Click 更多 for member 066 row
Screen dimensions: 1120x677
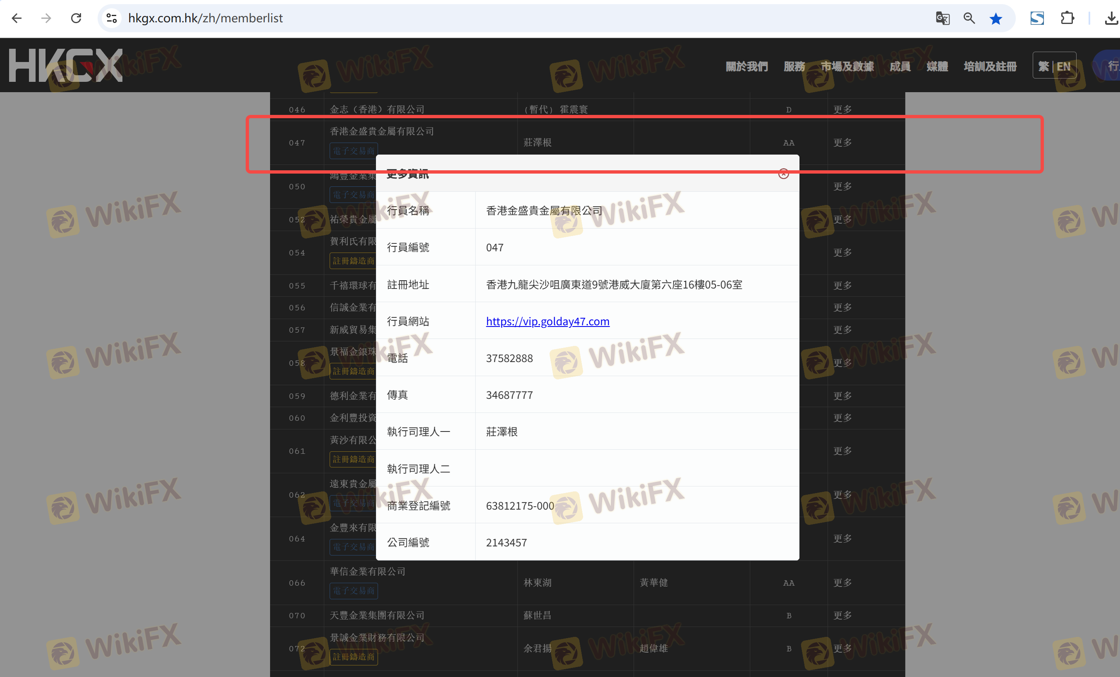(x=842, y=582)
